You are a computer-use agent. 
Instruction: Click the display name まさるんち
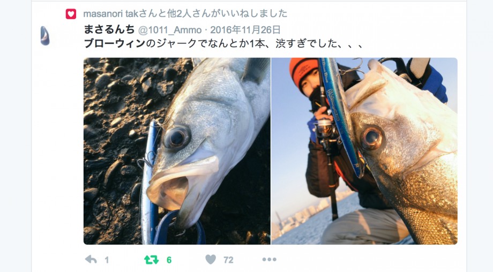point(109,29)
